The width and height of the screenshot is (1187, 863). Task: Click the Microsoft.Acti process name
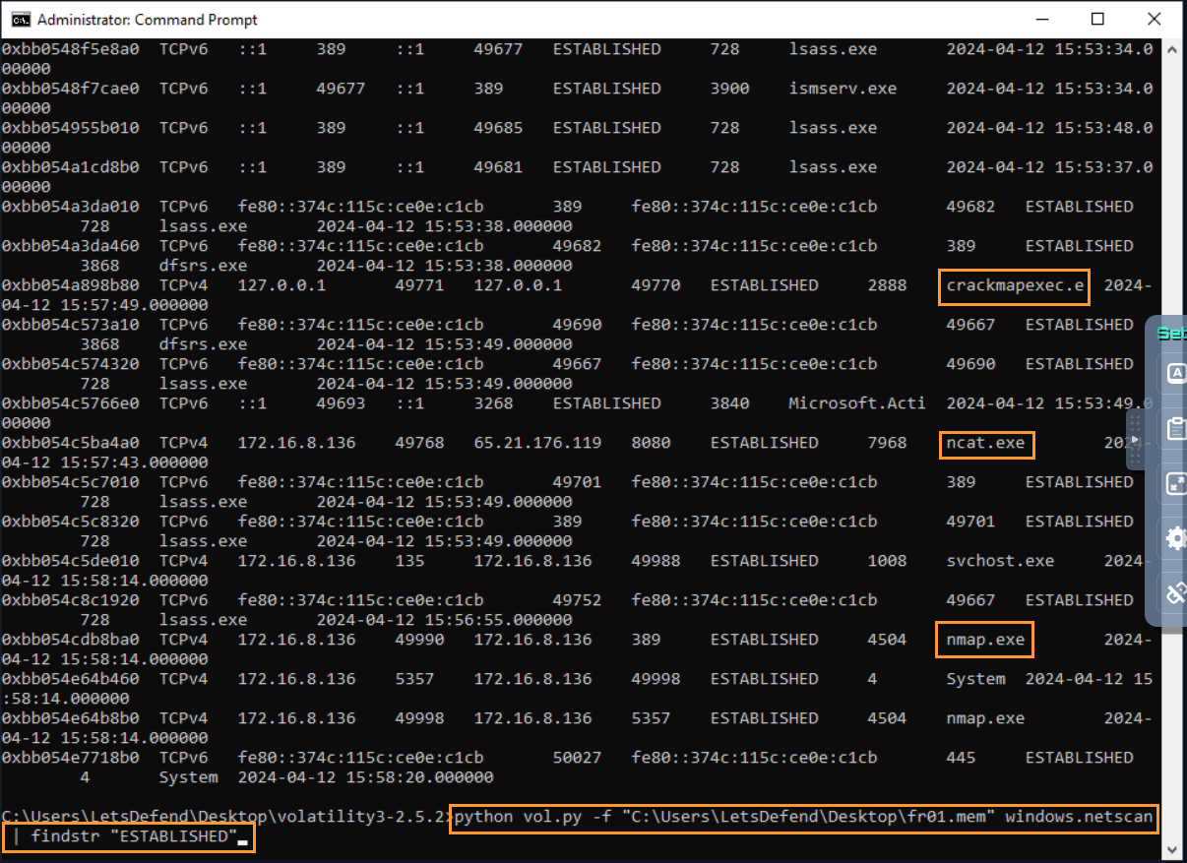click(857, 403)
